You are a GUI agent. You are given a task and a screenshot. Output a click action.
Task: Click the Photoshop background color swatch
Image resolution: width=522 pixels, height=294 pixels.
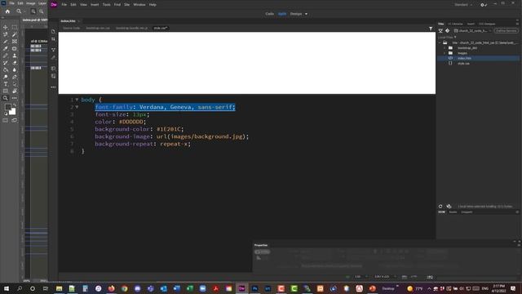click(x=12, y=112)
